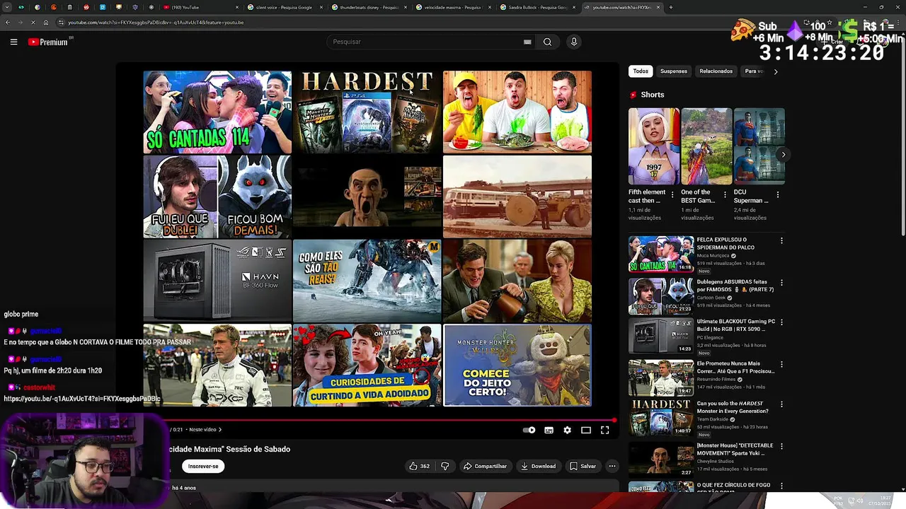The height and width of the screenshot is (509, 906).
Task: Open the player settings gear
Action: [x=567, y=430]
